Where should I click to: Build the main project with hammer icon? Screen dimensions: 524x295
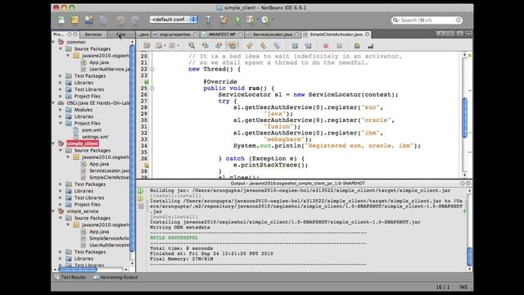[x=208, y=20]
